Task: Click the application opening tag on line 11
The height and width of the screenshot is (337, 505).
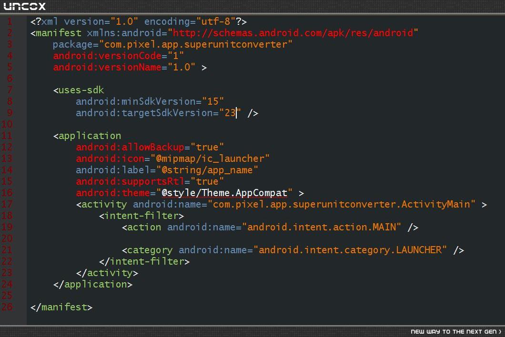Action: tap(87, 136)
